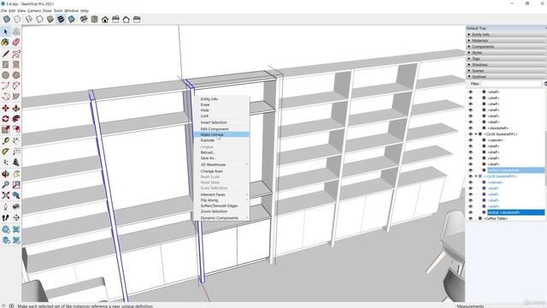The image size is (547, 308).
Task: Select Explode from context menu
Action: tap(221, 140)
